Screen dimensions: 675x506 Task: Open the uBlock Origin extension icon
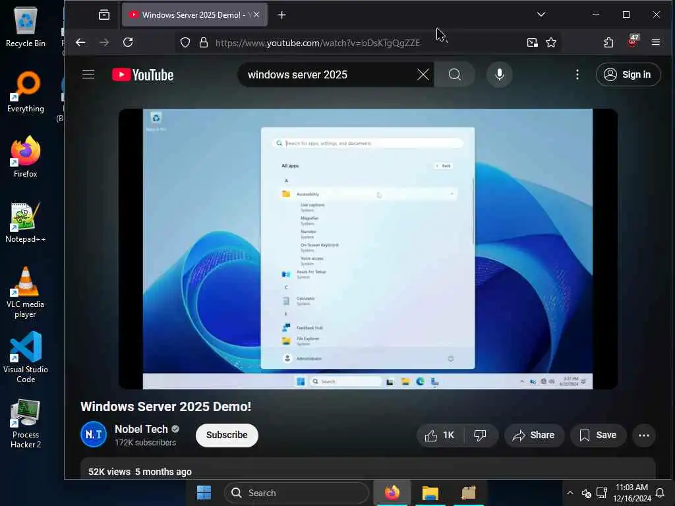[632, 42]
